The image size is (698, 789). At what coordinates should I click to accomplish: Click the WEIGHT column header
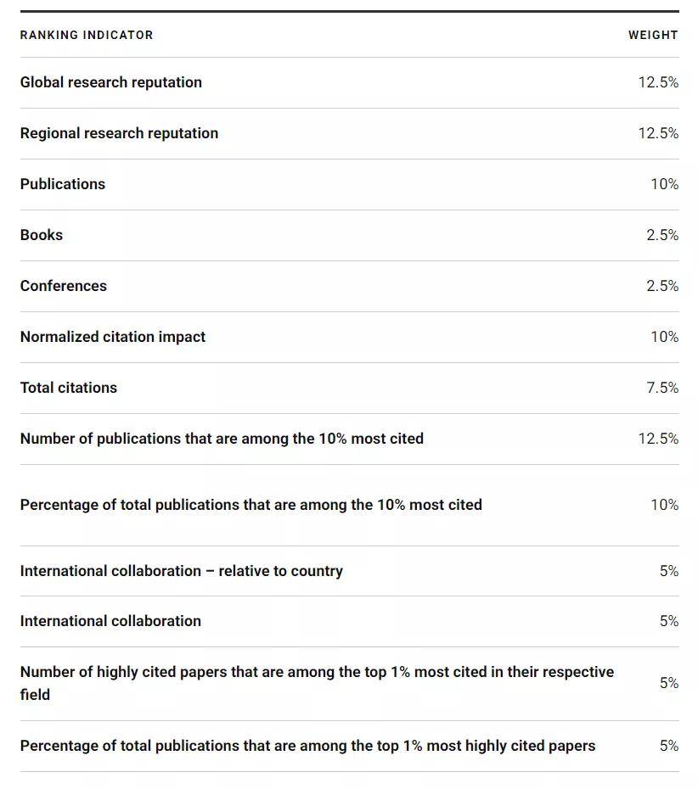[x=652, y=35]
